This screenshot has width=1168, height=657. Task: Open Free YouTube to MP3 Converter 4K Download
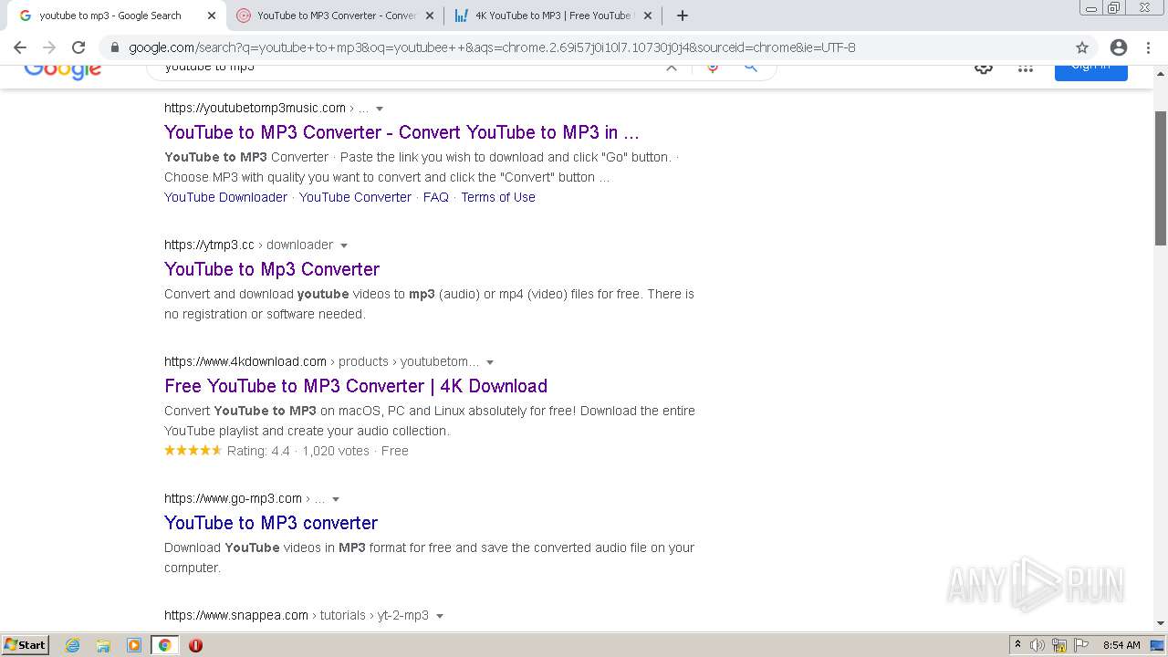tap(356, 386)
